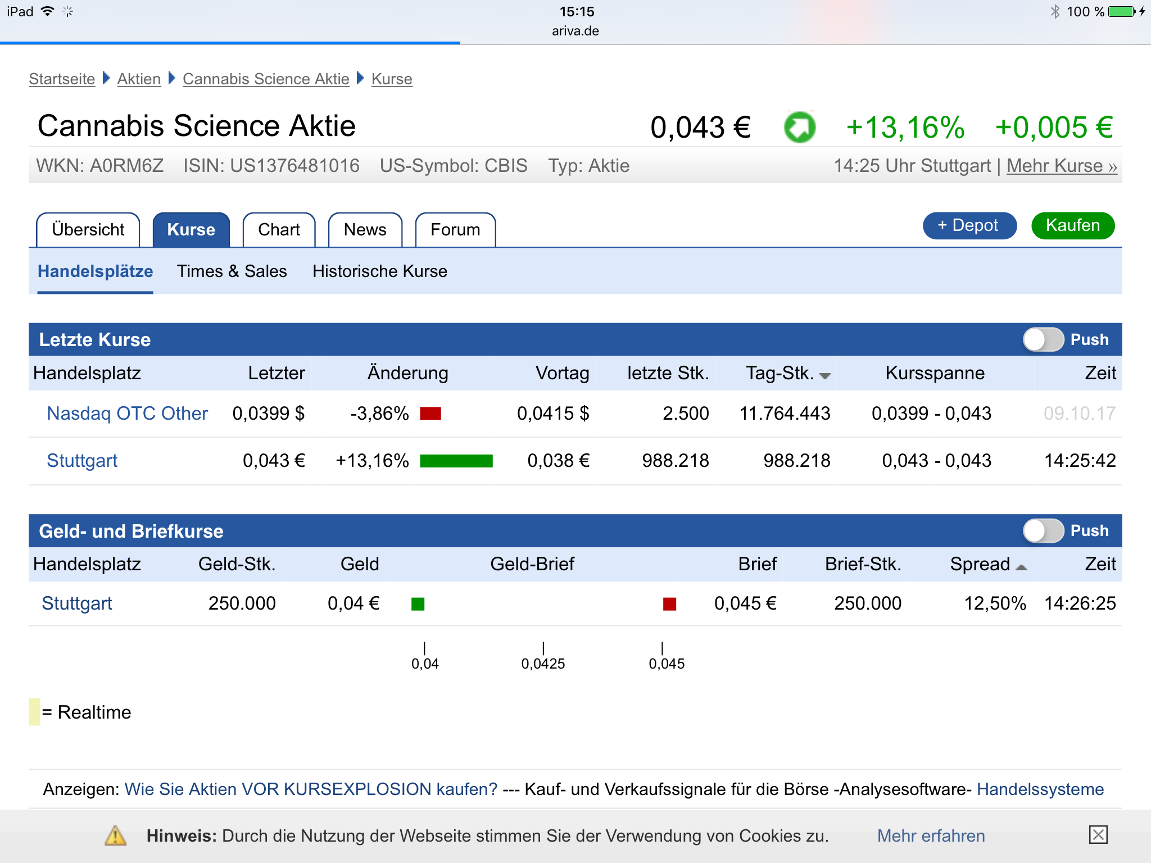Open the Times & Sales subtab
The width and height of the screenshot is (1151, 863).
pyautogui.click(x=232, y=271)
